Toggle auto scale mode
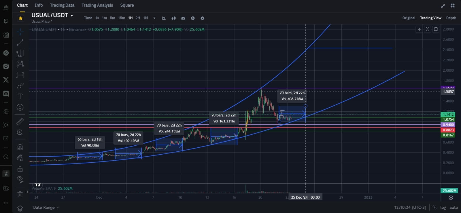 [454, 208]
